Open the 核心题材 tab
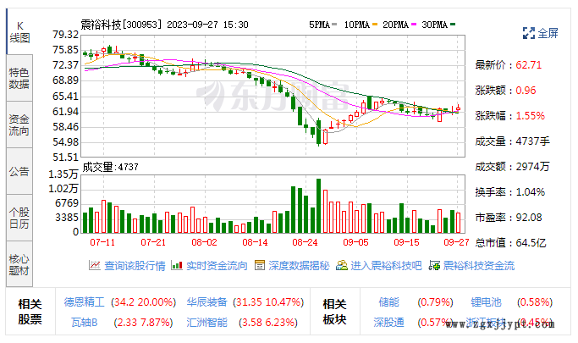Screen dimensions: 578x343 coord(19,264)
